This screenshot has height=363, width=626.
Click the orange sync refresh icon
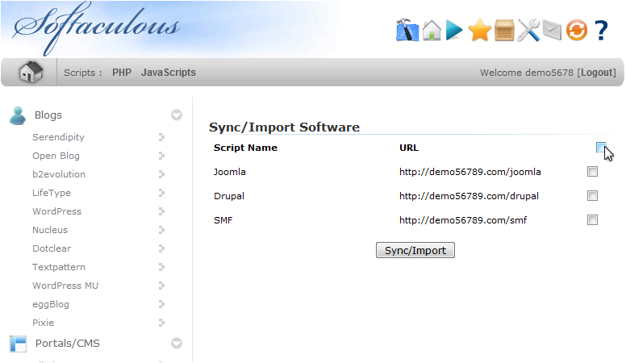(577, 30)
